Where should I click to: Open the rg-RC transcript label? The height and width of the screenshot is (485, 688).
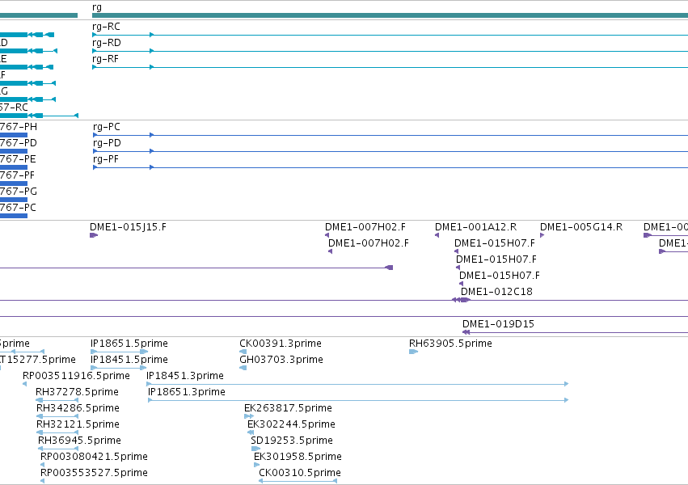point(106,27)
